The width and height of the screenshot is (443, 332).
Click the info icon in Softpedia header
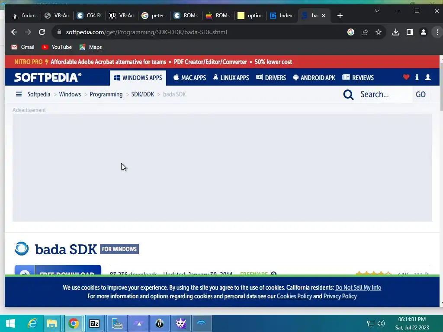(417, 77)
